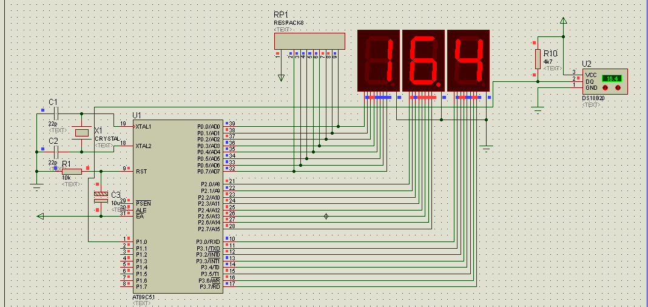The height and width of the screenshot is (307, 648).
Task: Select the X1 crystal symbol
Action: [81, 133]
